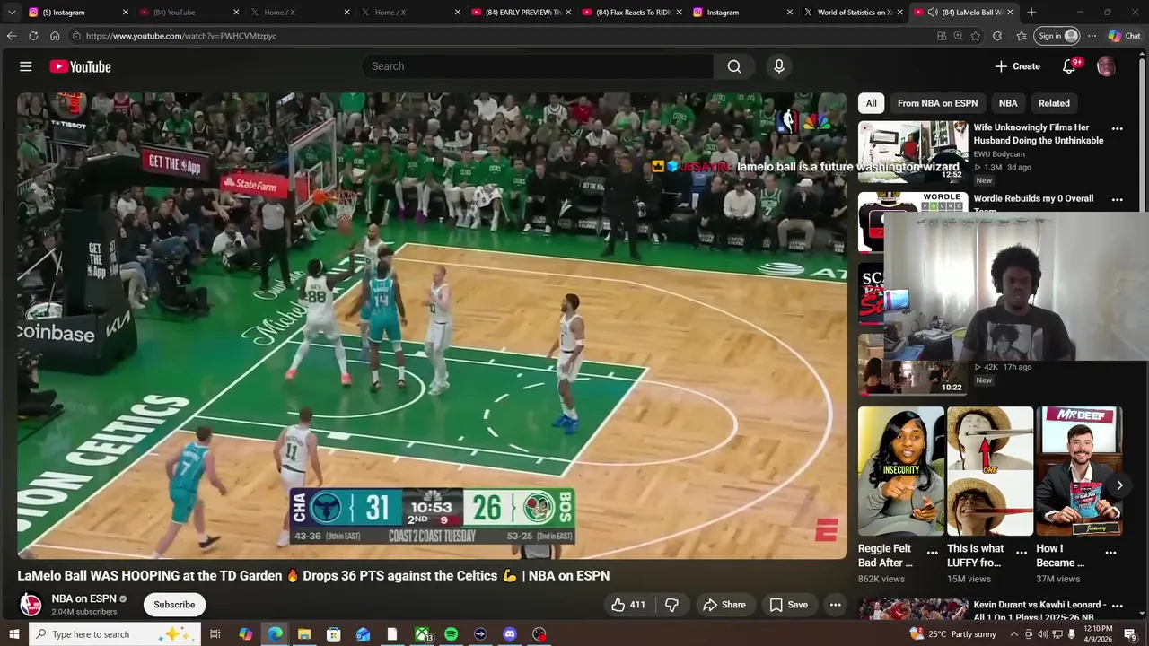Mute the LaMelo Ball tab audio icon

(933, 13)
